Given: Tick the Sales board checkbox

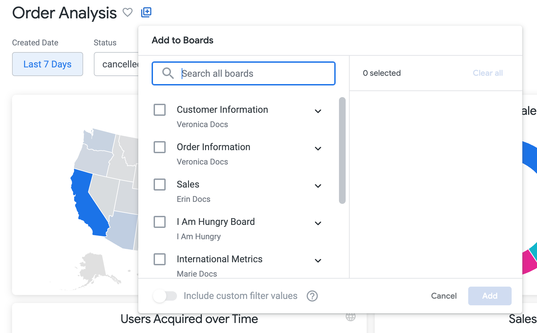Looking at the screenshot, I should coord(160,185).
